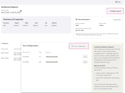Click the Merchant Portal & API tag for csv
This screenshot has height=93, width=125.
(x=52, y=57)
